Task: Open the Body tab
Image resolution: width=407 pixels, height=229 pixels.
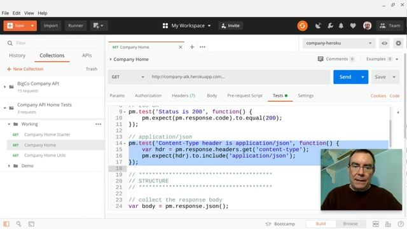Action: (x=212, y=95)
